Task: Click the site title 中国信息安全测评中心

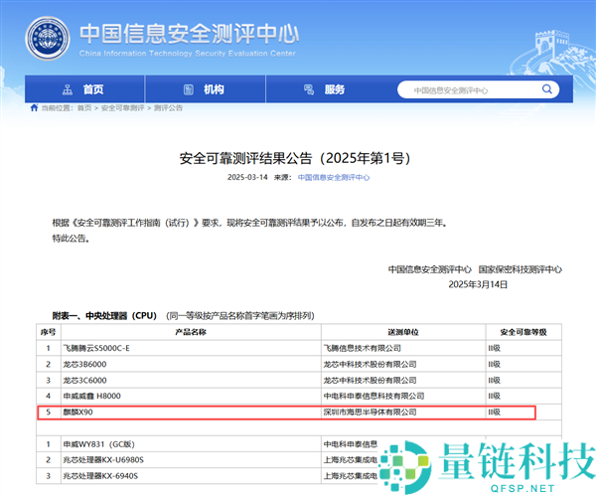Action: tap(189, 34)
